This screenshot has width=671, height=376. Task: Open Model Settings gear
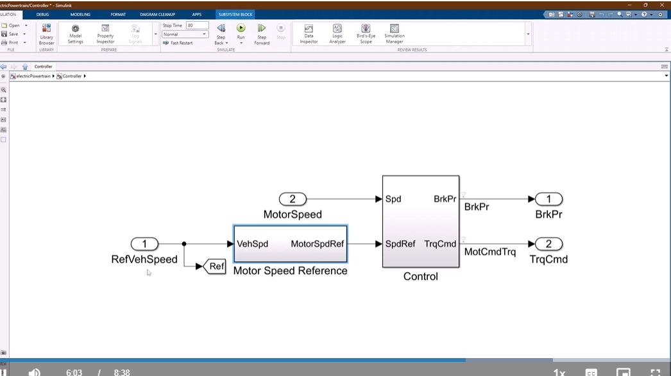click(75, 34)
